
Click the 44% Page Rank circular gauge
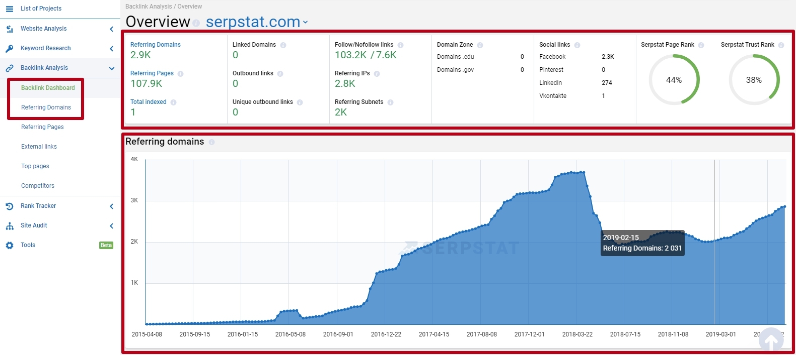point(674,80)
